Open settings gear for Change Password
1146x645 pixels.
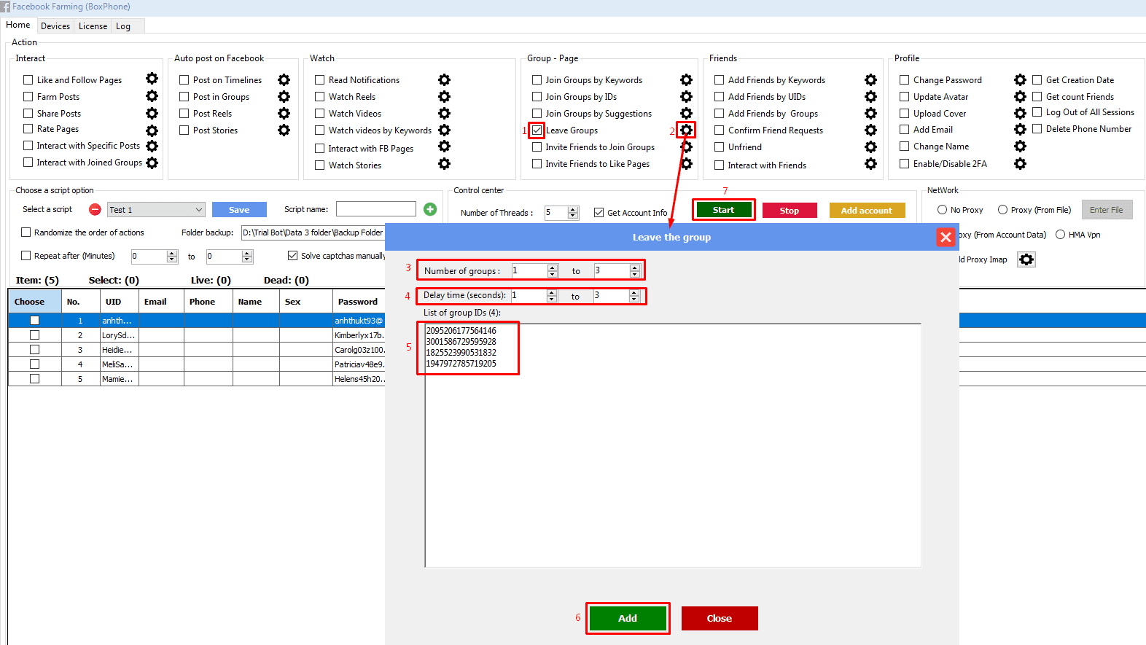[1020, 79]
